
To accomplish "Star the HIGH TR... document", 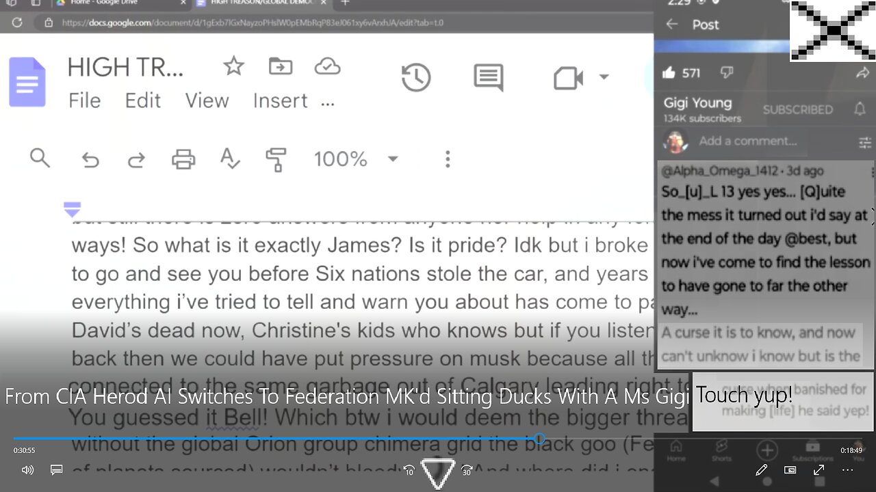I will point(233,66).
